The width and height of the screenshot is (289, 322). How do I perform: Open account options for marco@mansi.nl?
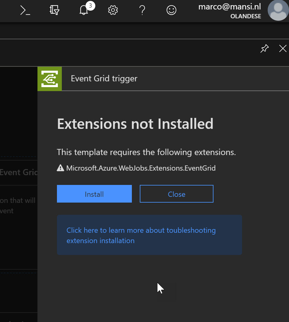pyautogui.click(x=229, y=7)
